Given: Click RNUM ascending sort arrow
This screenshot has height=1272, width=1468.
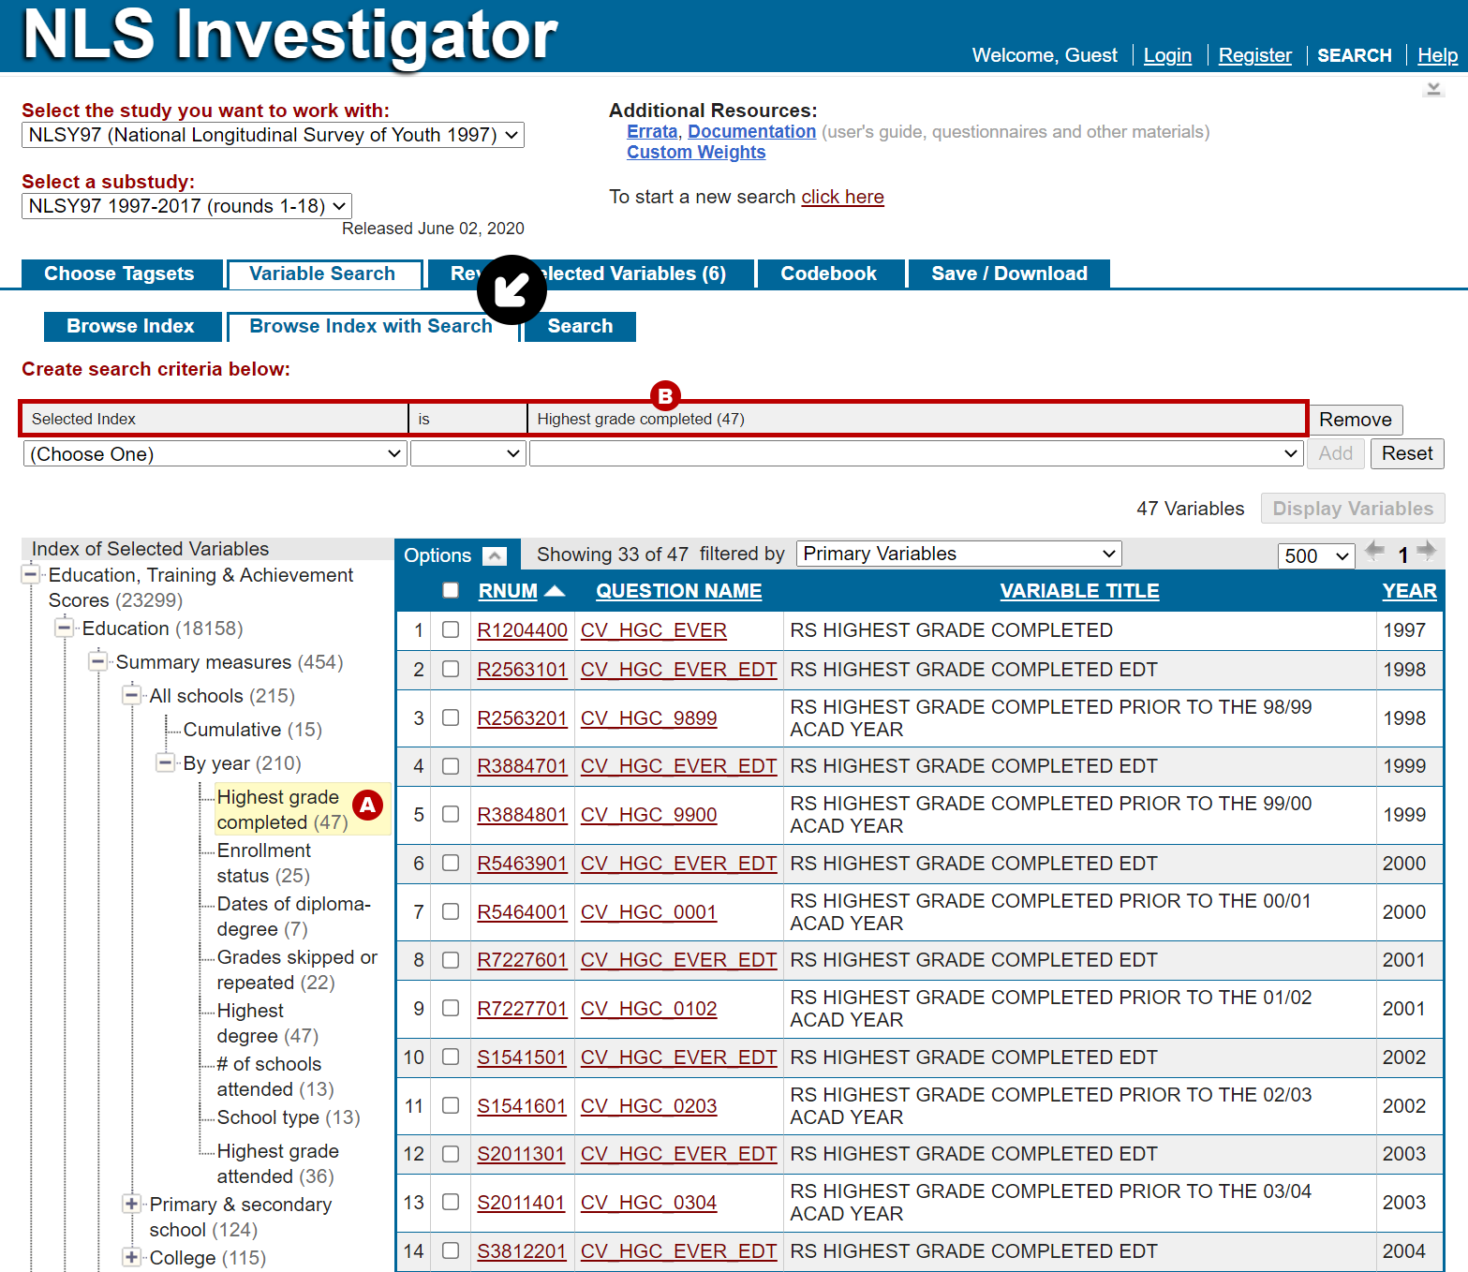Looking at the screenshot, I should coord(555,590).
